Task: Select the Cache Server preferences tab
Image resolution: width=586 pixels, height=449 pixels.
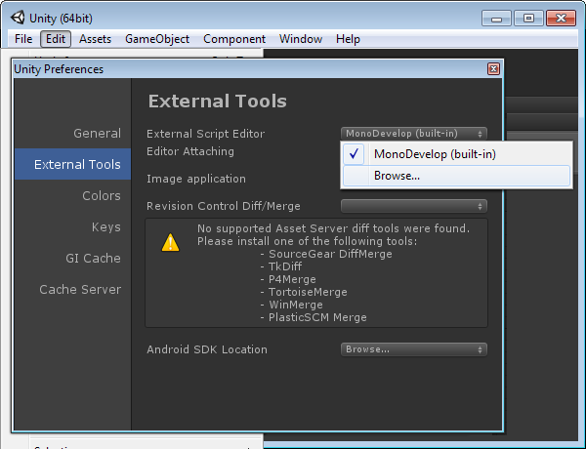Action: [73, 289]
